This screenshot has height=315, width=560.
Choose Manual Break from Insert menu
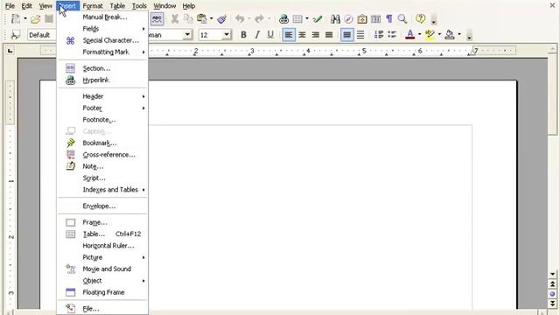[x=102, y=17]
